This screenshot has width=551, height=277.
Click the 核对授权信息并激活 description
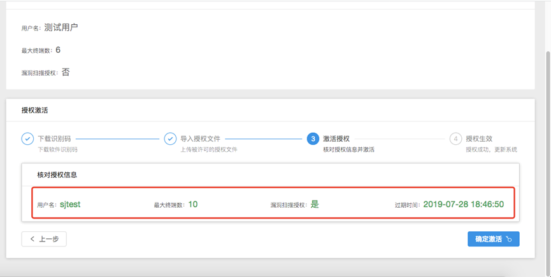pyautogui.click(x=348, y=150)
